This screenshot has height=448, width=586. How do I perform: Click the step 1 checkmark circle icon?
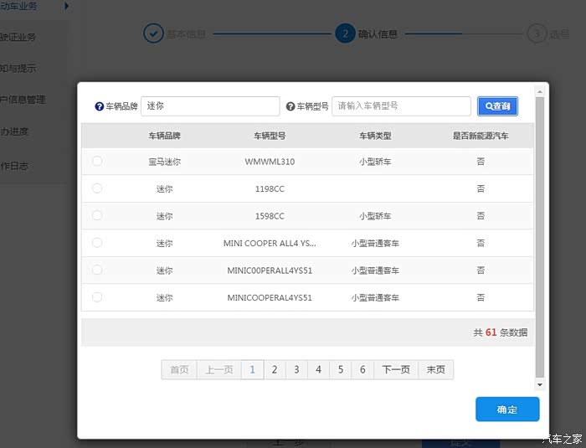point(153,33)
